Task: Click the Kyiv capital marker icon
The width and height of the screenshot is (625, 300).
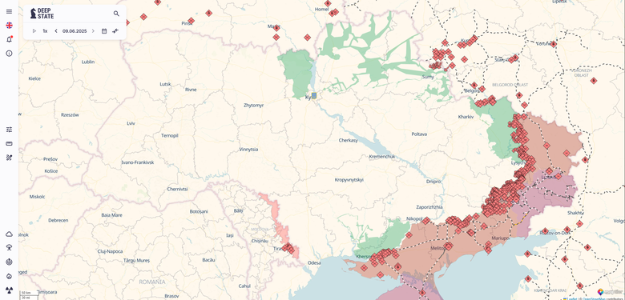Action: pos(314,95)
